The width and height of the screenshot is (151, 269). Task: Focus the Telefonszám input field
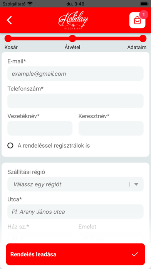(x=75, y=101)
